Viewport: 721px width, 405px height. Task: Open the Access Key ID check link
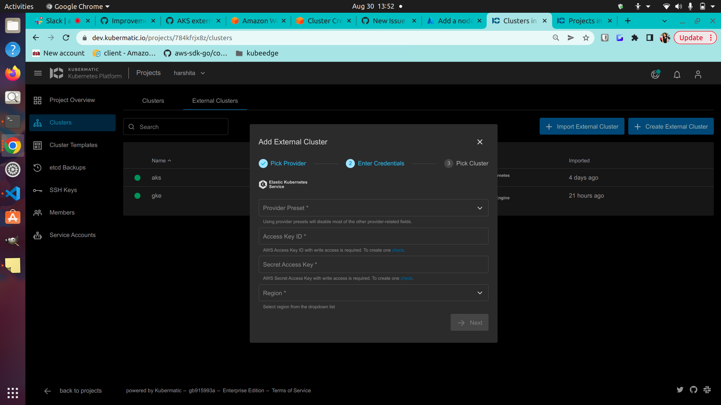[397, 250]
